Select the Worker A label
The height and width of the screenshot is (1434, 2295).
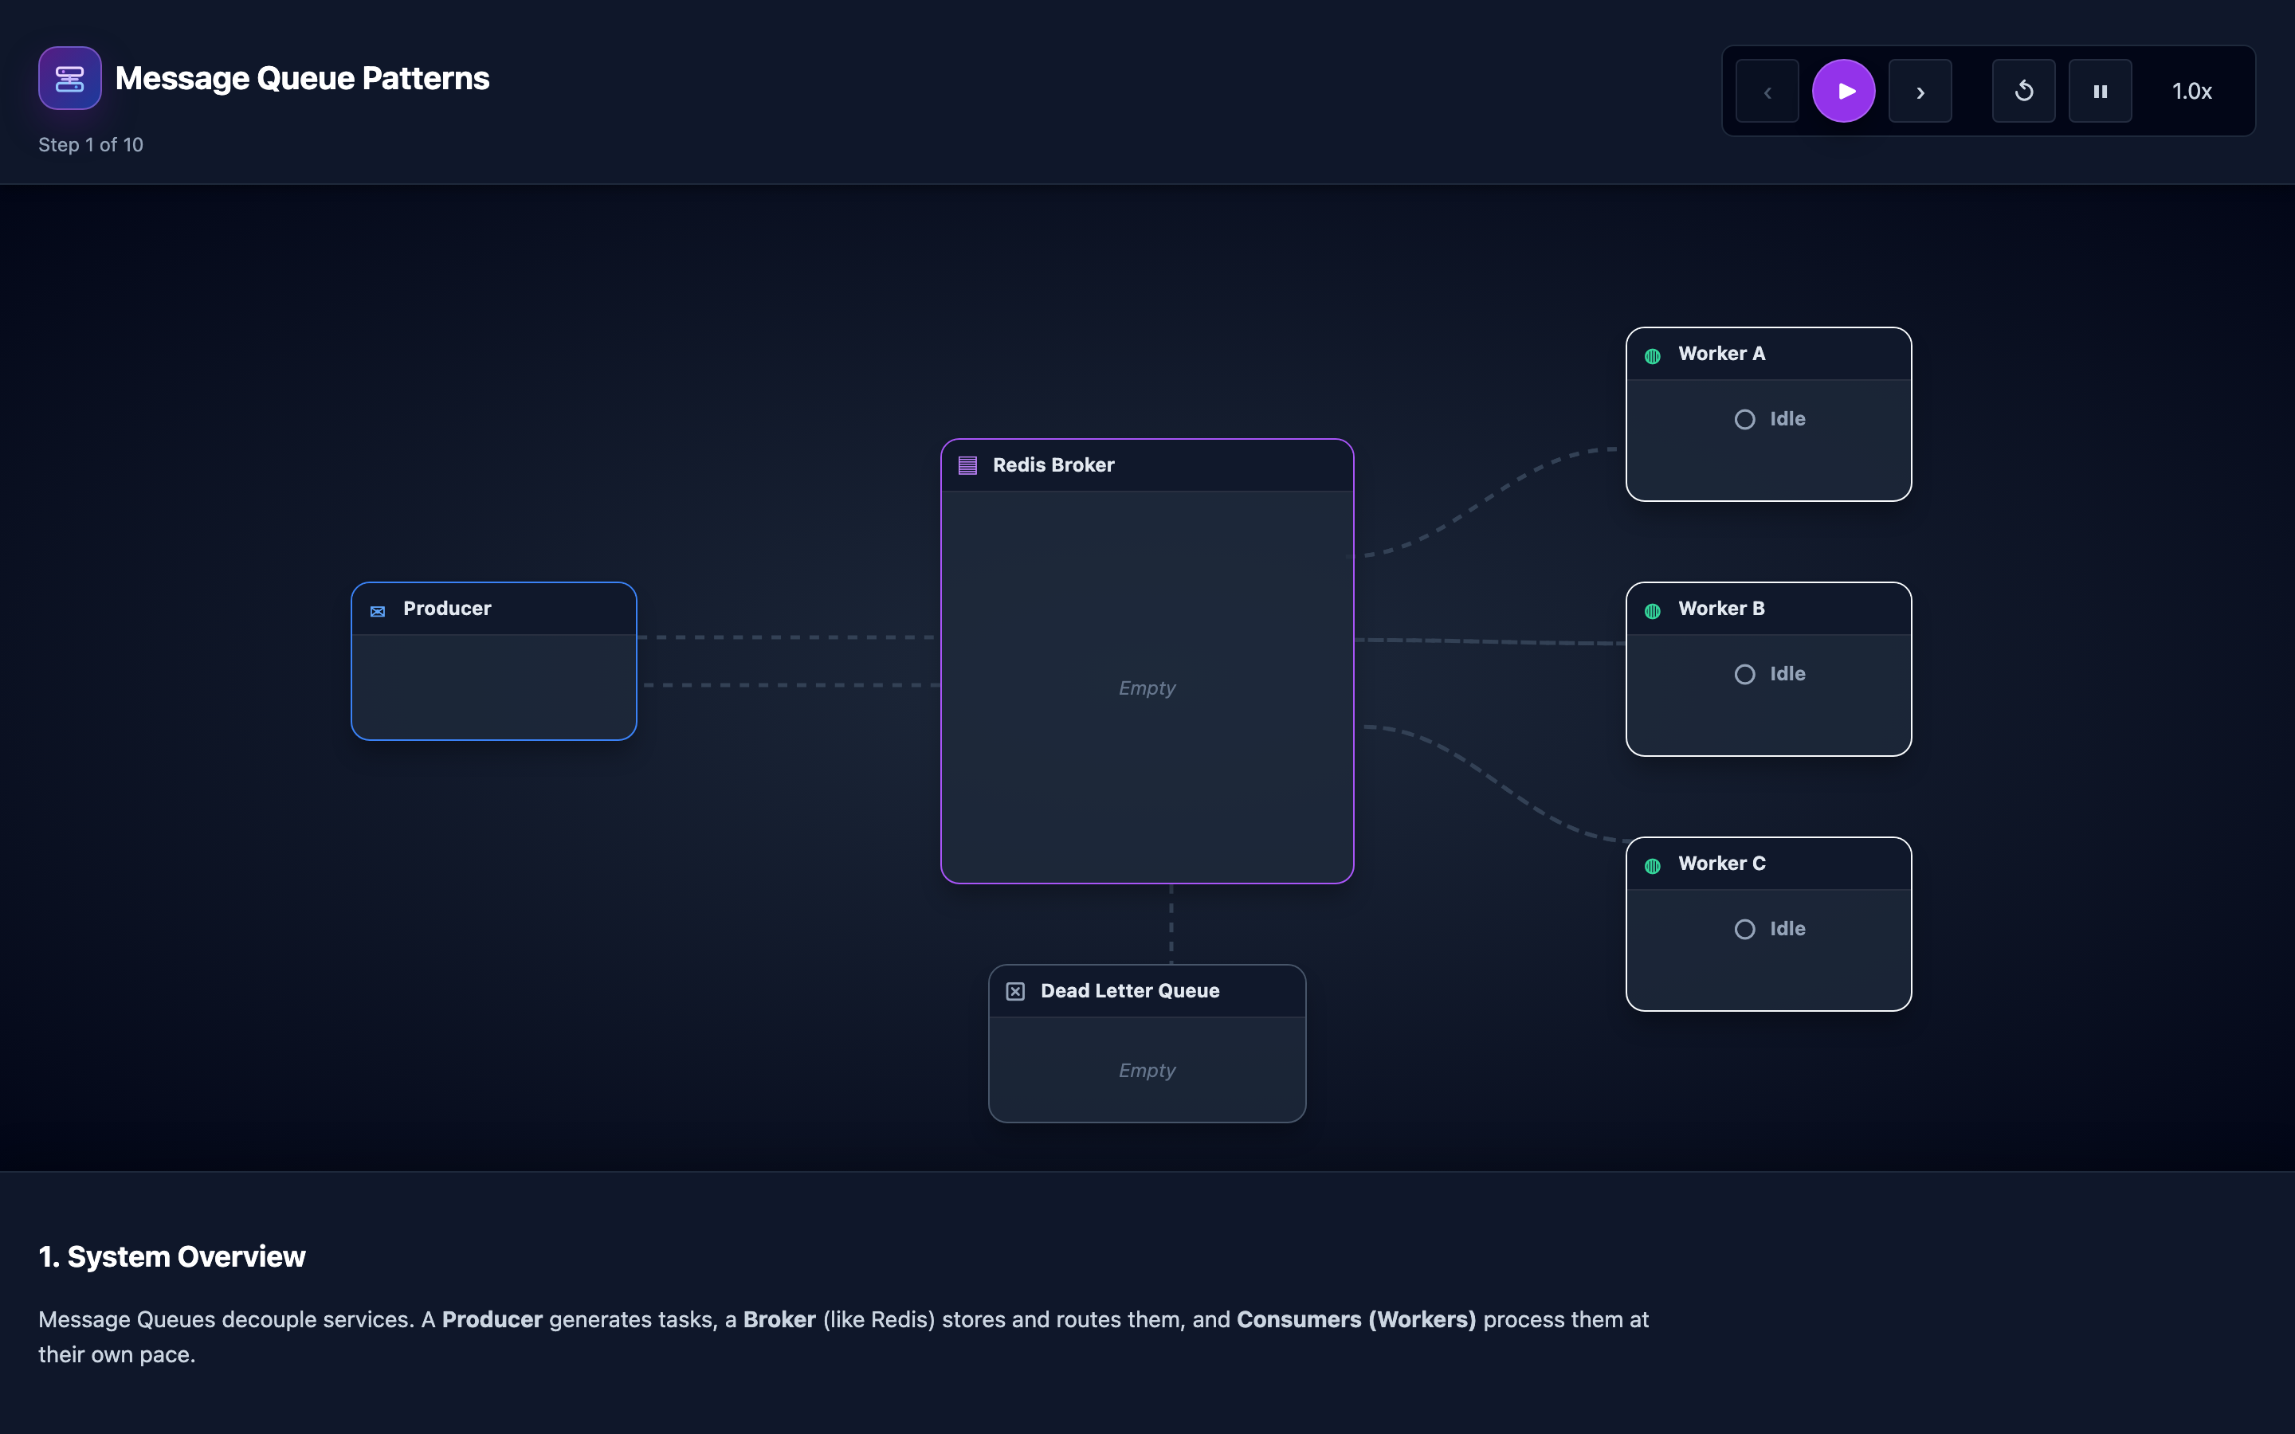click(x=1721, y=354)
